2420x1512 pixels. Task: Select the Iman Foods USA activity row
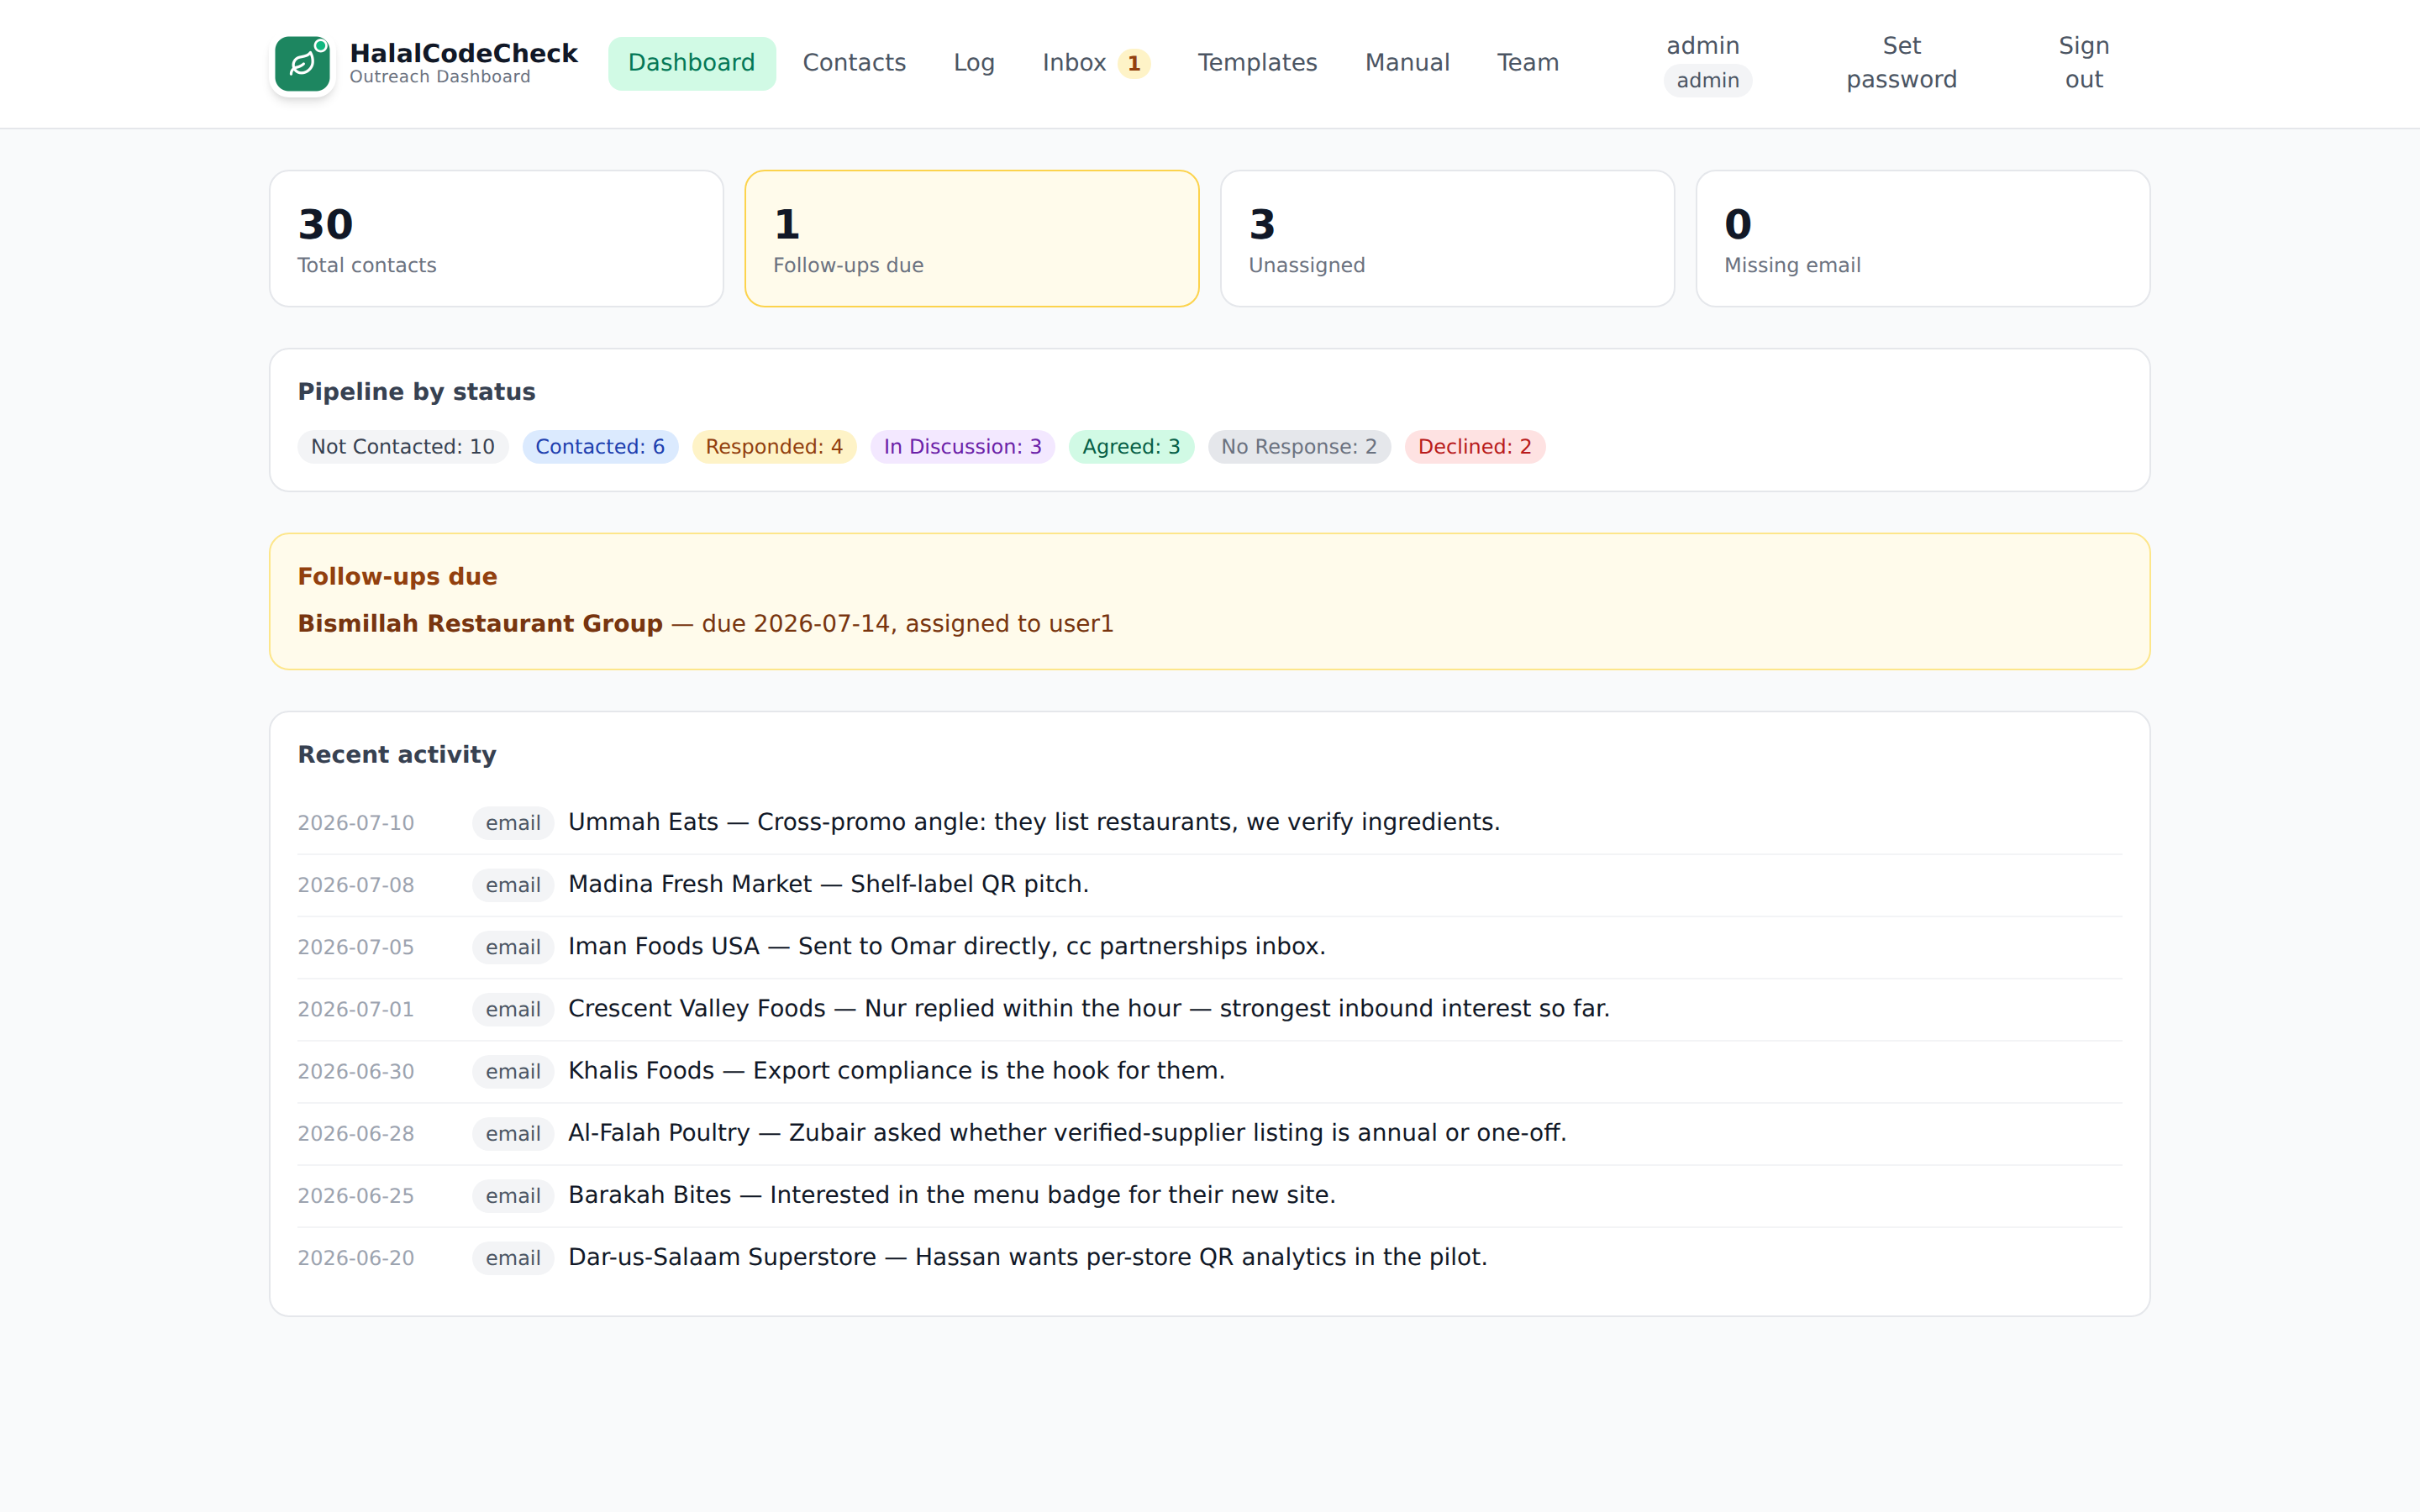[1209, 947]
